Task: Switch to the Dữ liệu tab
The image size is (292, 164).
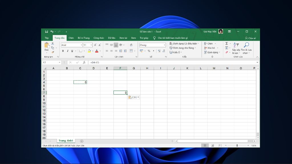Action: coord(112,38)
